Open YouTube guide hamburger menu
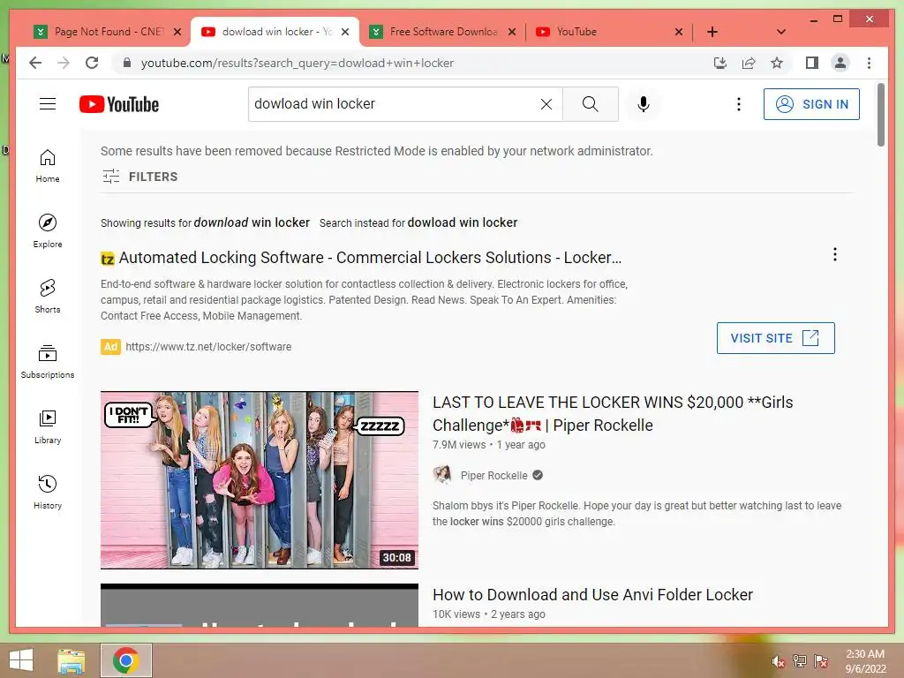This screenshot has width=904, height=678. (48, 104)
